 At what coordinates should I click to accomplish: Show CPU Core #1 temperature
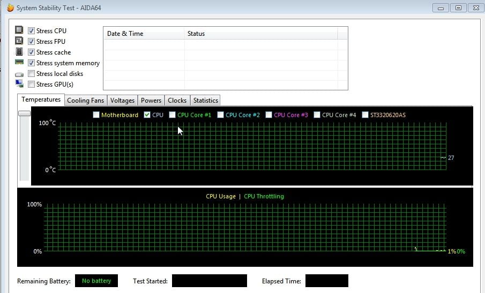tap(172, 115)
